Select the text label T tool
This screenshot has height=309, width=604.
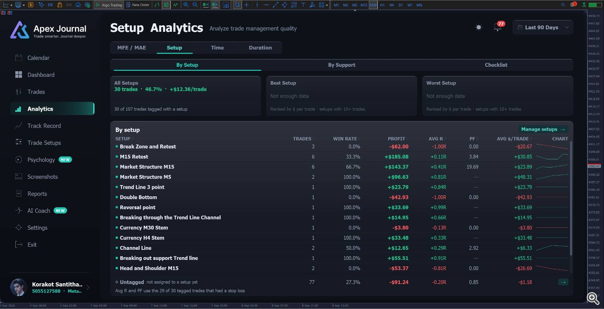pos(303,5)
